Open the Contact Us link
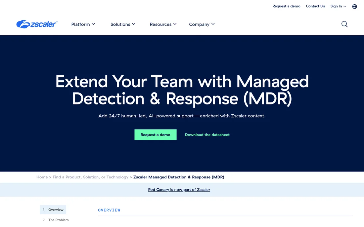This screenshot has height=227, width=364. (315, 6)
